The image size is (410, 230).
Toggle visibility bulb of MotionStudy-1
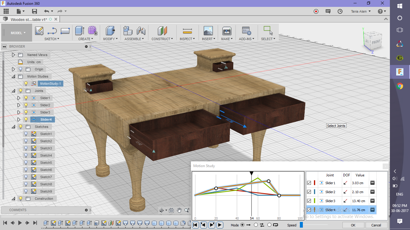(26, 84)
